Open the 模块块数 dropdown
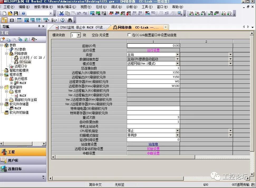 pos(79,35)
